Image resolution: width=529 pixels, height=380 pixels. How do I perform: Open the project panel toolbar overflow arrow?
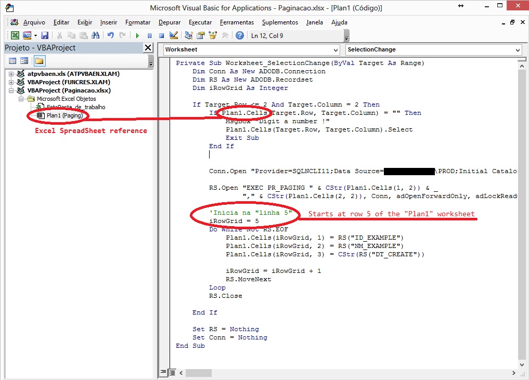click(151, 61)
